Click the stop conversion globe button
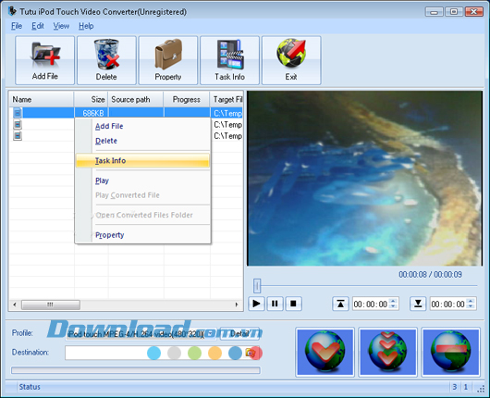490x398 pixels. (450, 352)
